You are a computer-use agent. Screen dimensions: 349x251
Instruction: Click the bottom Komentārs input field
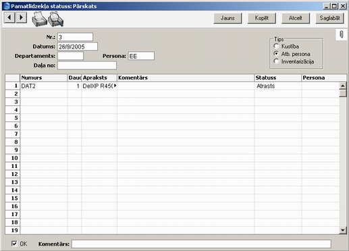(201, 244)
